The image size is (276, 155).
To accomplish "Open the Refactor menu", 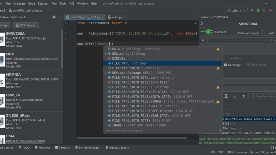I will (43, 3).
